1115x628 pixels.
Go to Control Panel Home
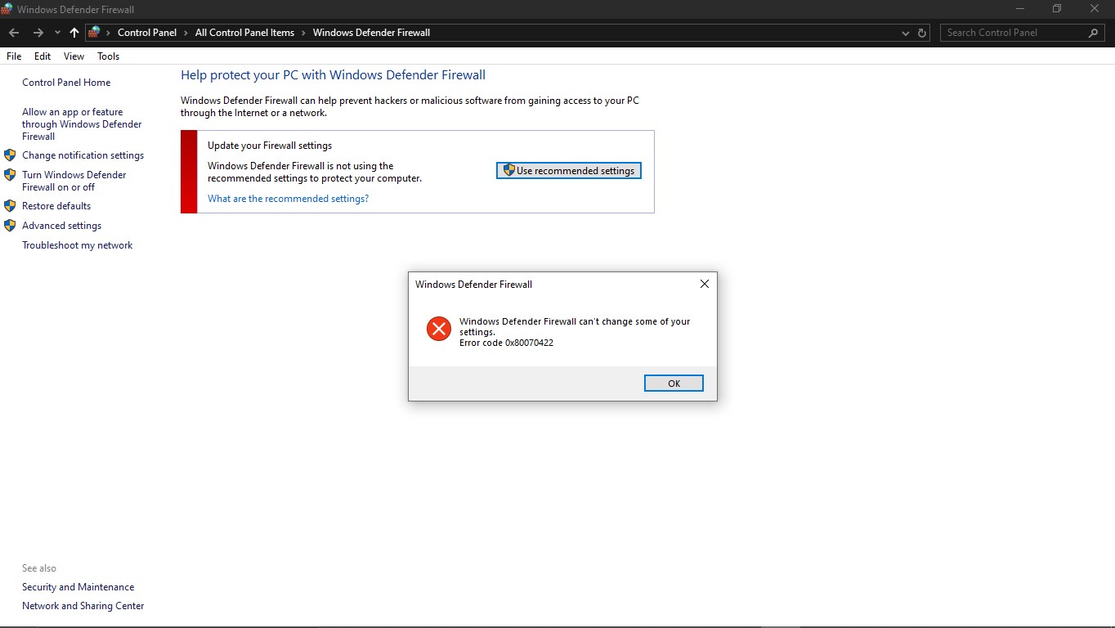pyautogui.click(x=66, y=83)
